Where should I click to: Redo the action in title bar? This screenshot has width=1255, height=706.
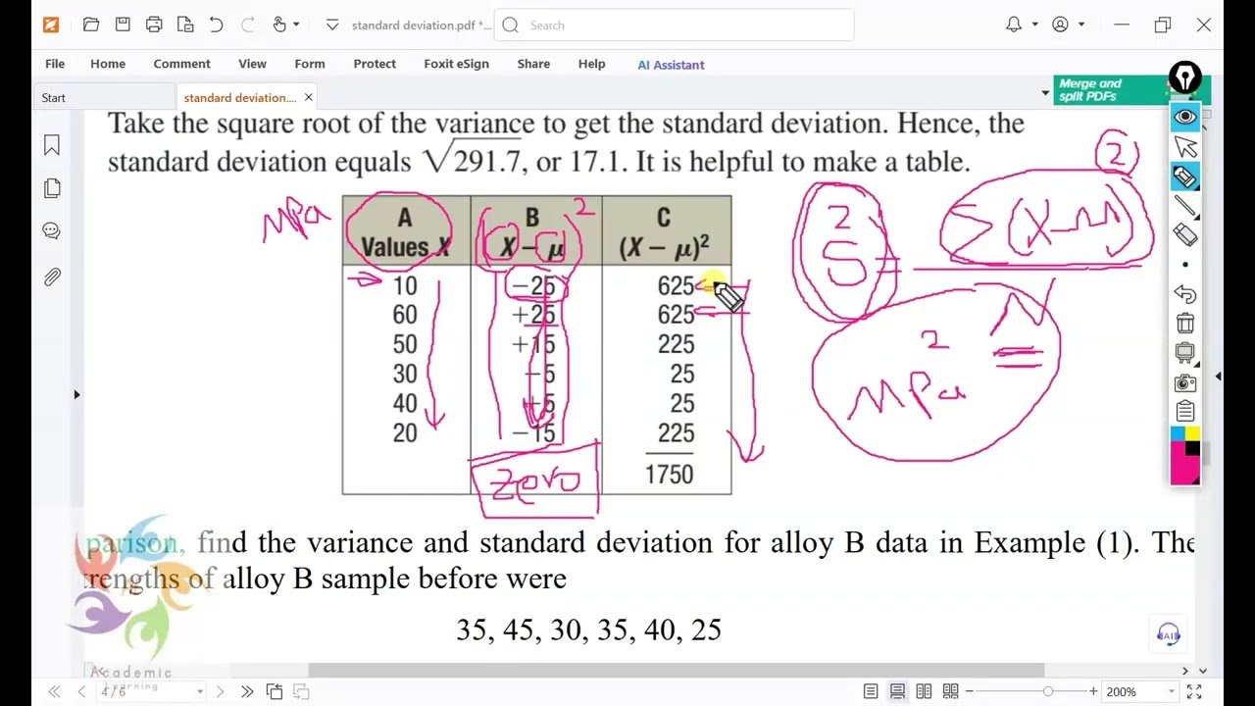point(248,25)
